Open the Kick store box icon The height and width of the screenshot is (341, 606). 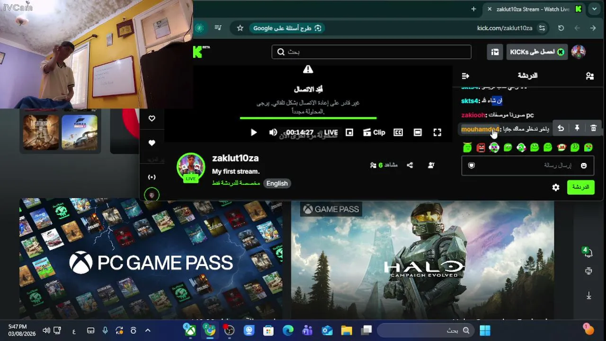tap(495, 52)
